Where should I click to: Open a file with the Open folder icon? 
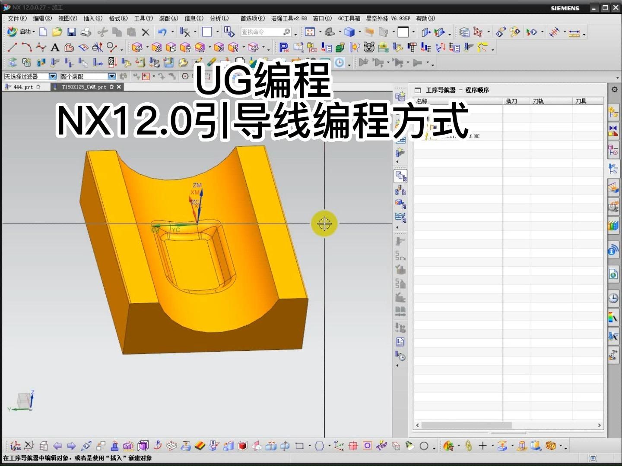pos(57,31)
